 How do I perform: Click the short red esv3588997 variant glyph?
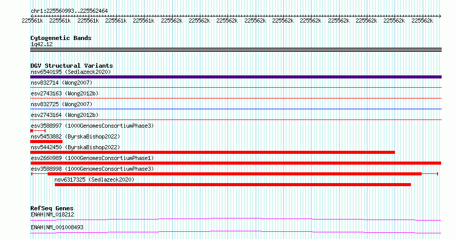point(38,131)
